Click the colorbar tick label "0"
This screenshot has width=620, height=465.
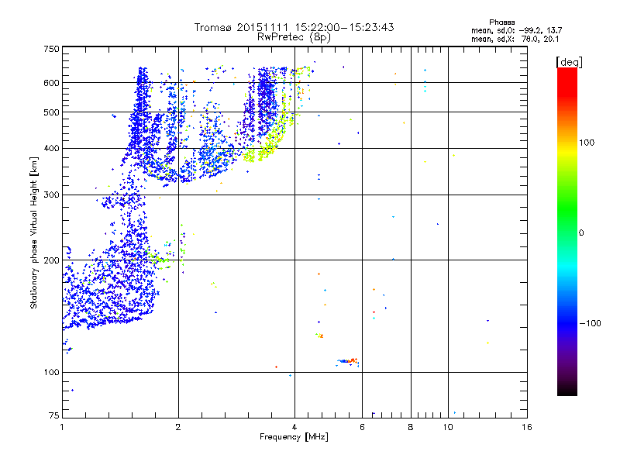click(581, 233)
